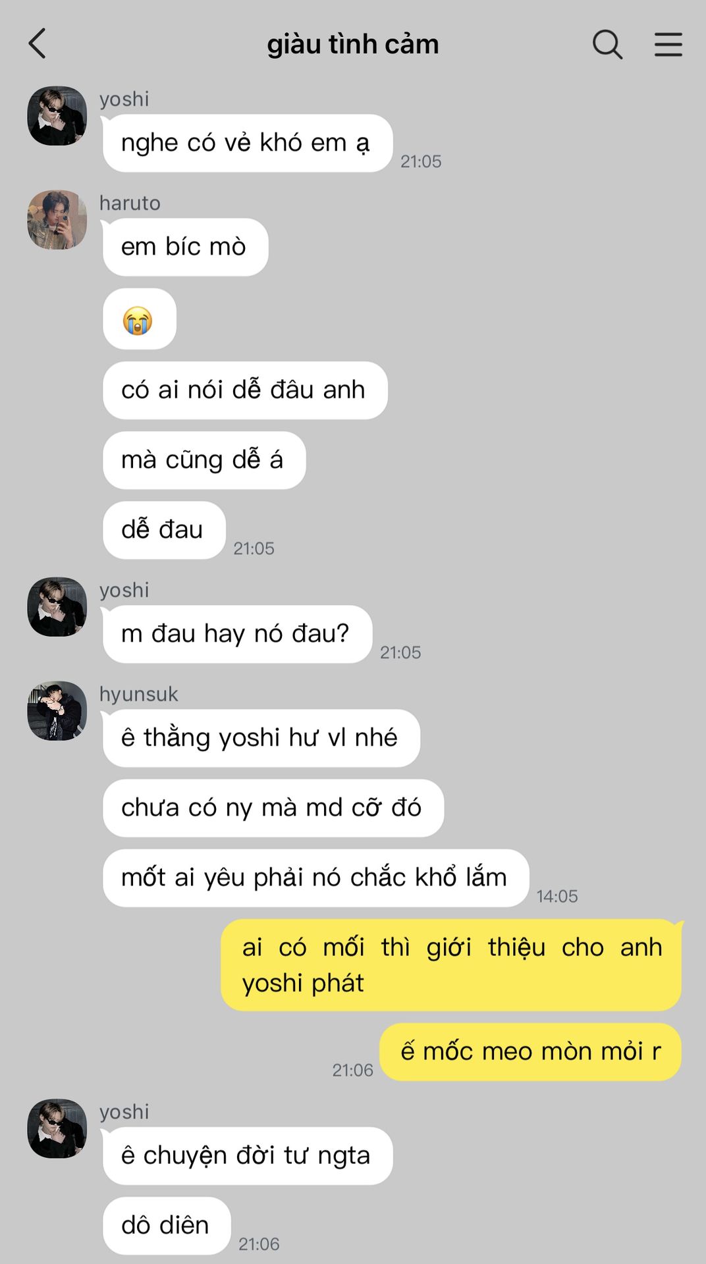The height and width of the screenshot is (1264, 706).
Task: Go back using the top-left arrow
Action: [38, 44]
